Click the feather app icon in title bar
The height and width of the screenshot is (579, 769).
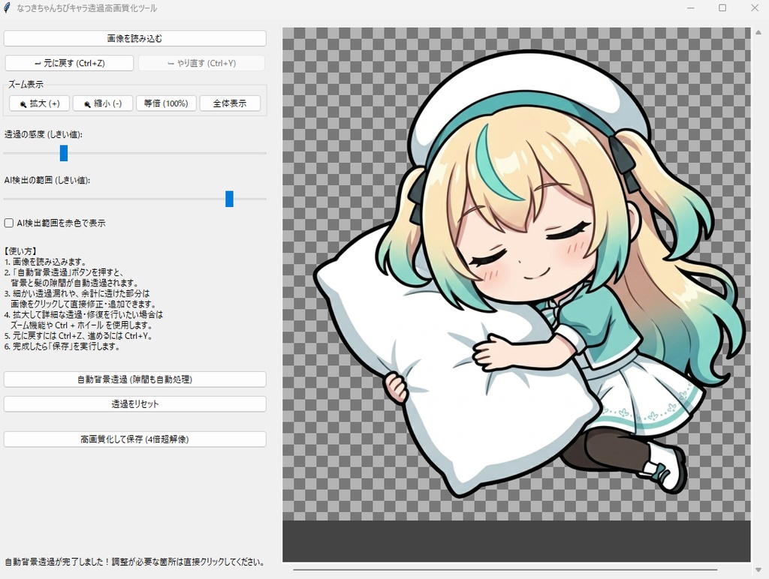tap(7, 8)
